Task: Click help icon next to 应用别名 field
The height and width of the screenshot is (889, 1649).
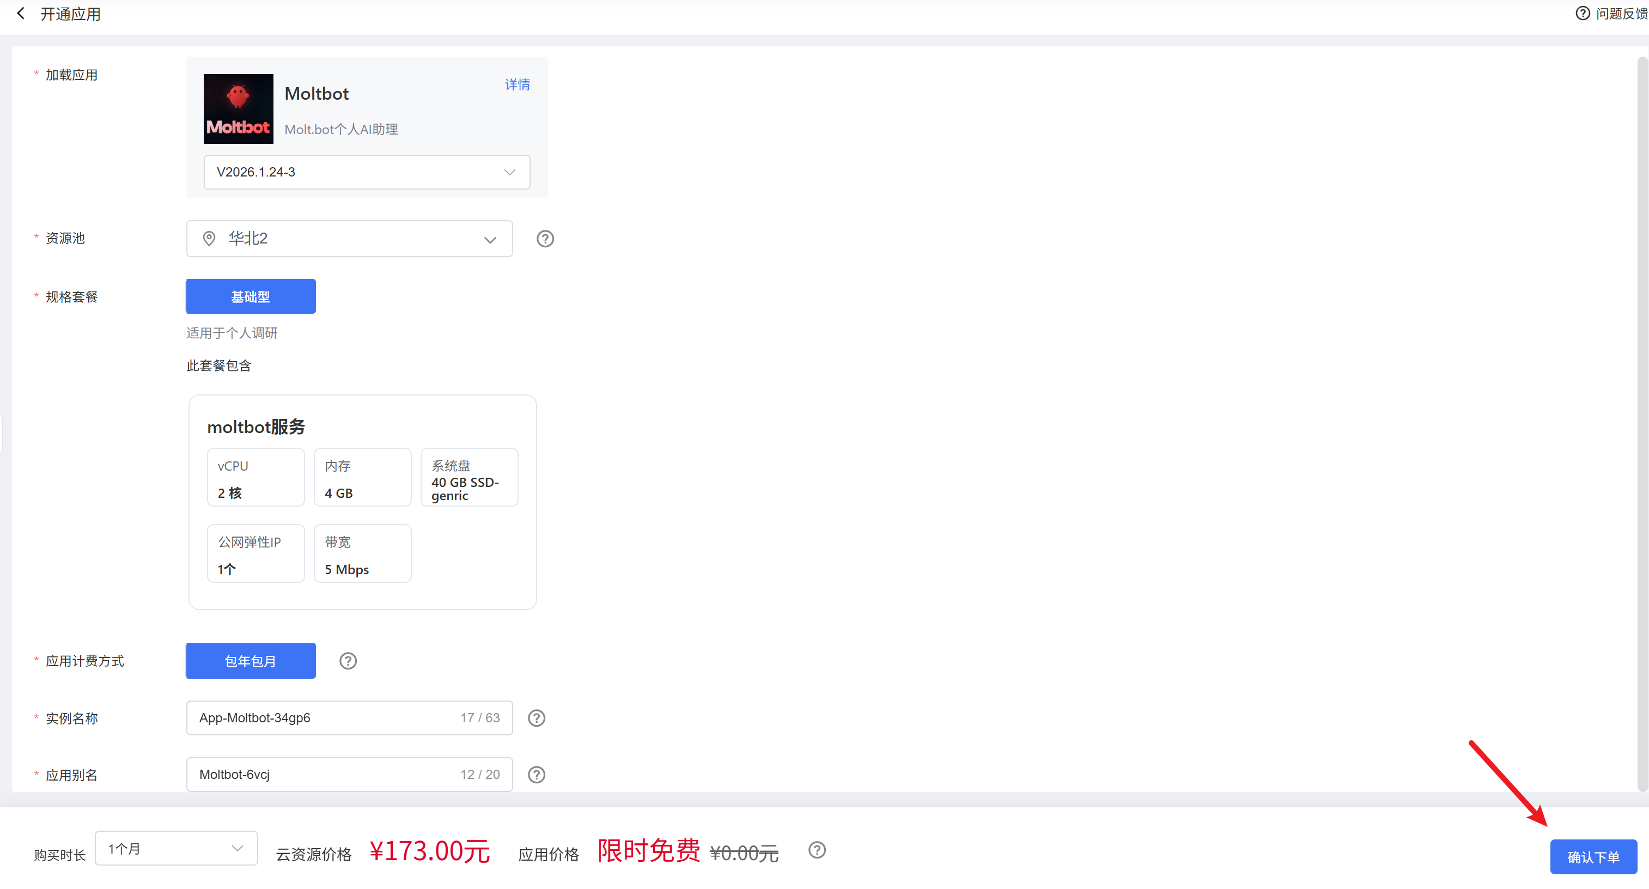Action: [x=537, y=775]
